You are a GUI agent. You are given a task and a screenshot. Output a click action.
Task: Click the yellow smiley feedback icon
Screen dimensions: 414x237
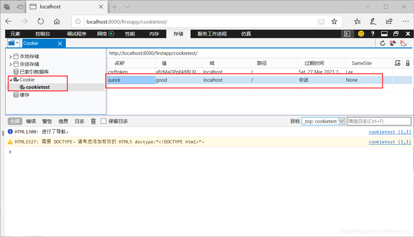361,34
